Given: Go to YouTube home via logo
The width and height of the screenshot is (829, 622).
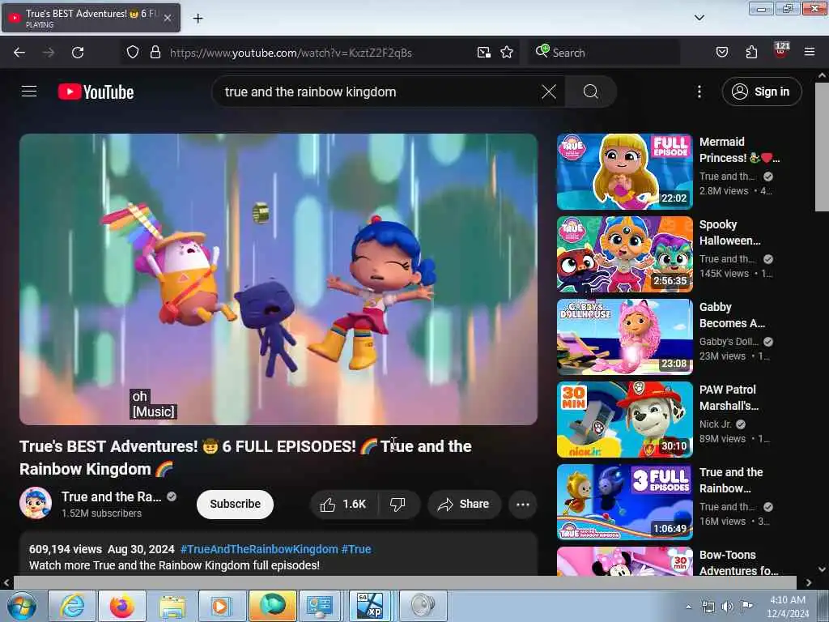Looking at the screenshot, I should pos(96,92).
